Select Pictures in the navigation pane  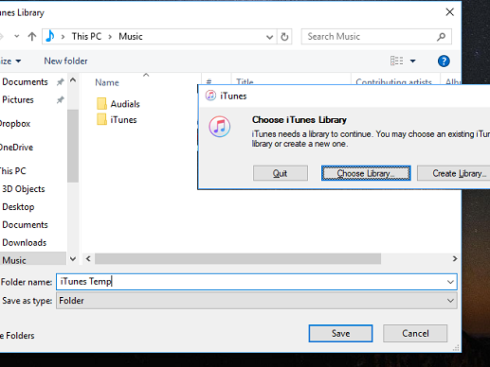coord(18,100)
